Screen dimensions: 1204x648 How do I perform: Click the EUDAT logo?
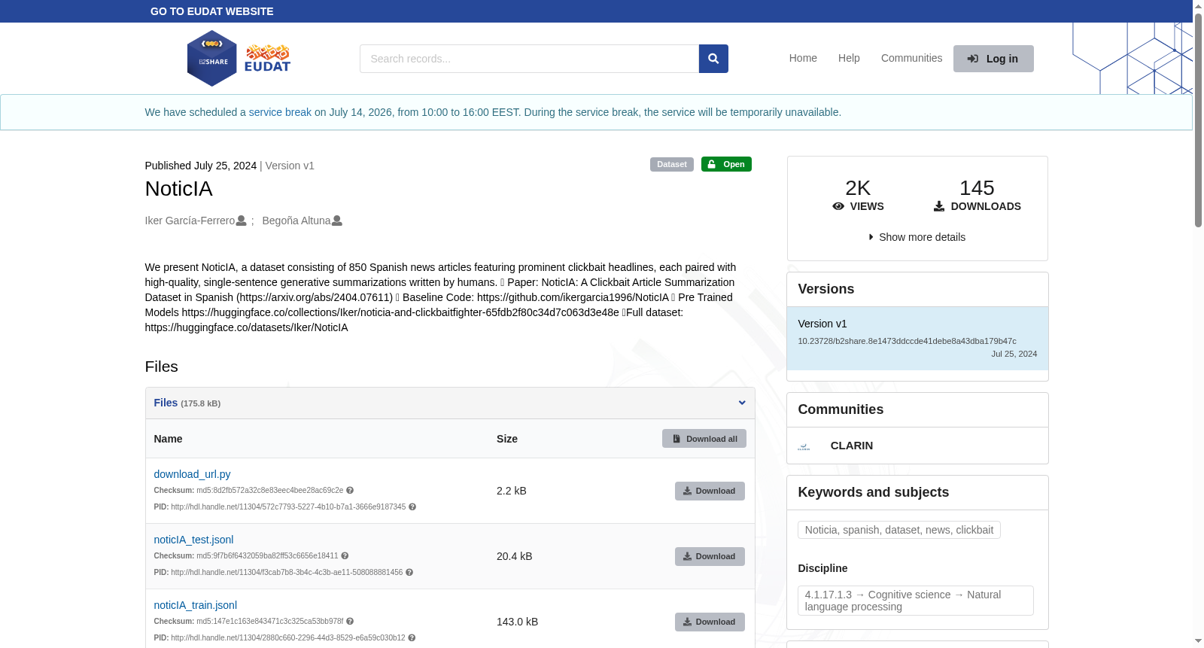(267, 59)
